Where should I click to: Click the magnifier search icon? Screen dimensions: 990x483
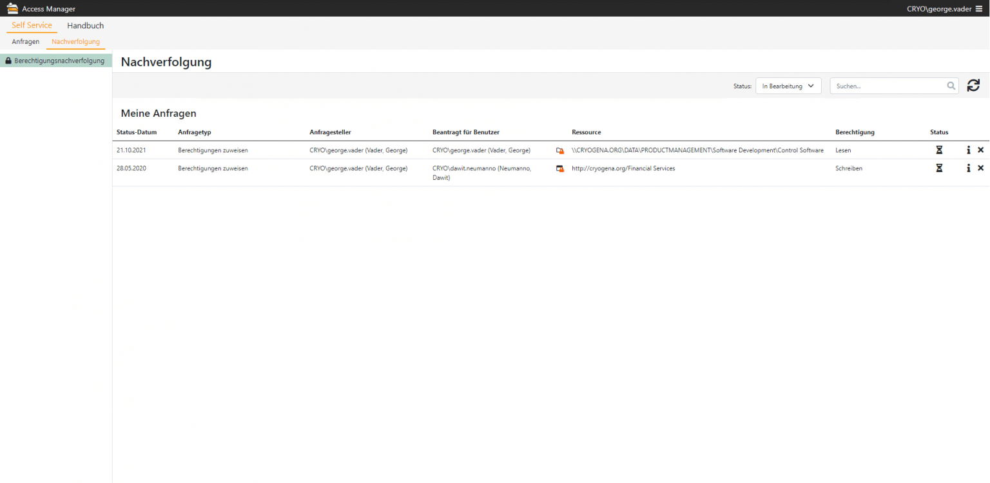tap(951, 86)
